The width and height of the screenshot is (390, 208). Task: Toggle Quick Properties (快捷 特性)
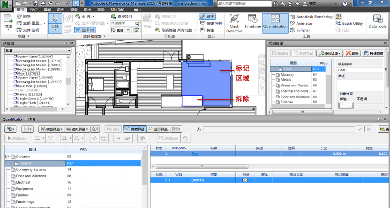pyautogui.click(x=211, y=23)
